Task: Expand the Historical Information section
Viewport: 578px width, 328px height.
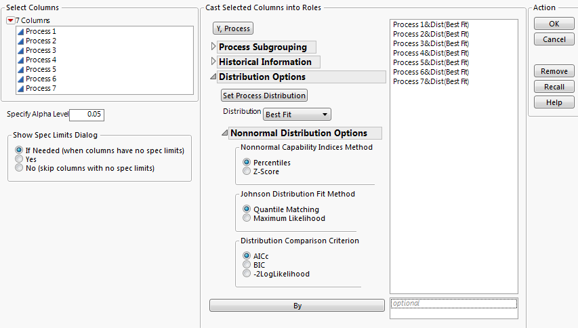Action: pos(215,62)
